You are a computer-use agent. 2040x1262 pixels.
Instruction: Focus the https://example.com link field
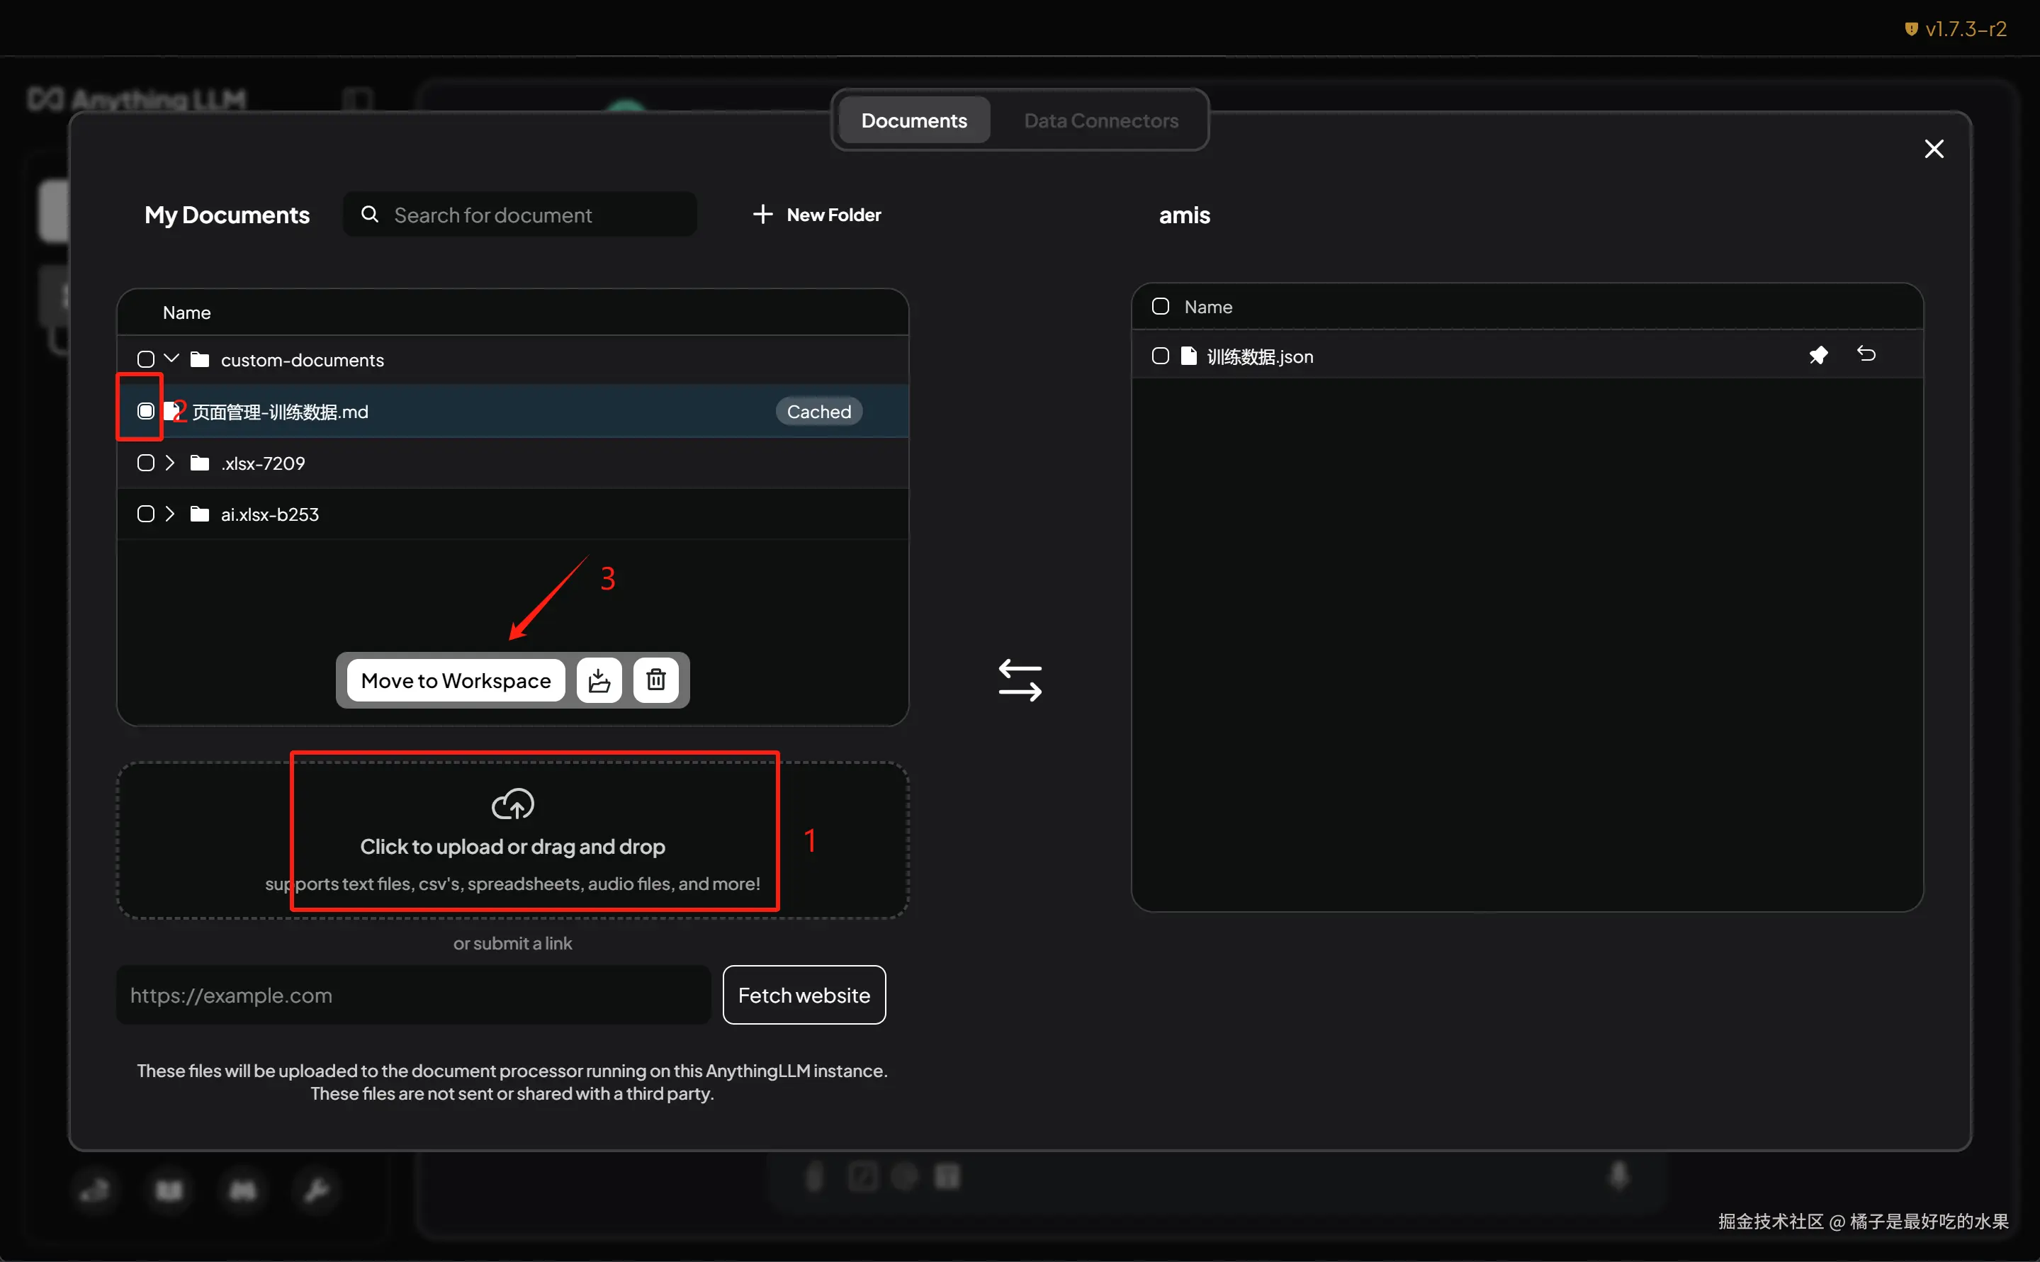(413, 995)
